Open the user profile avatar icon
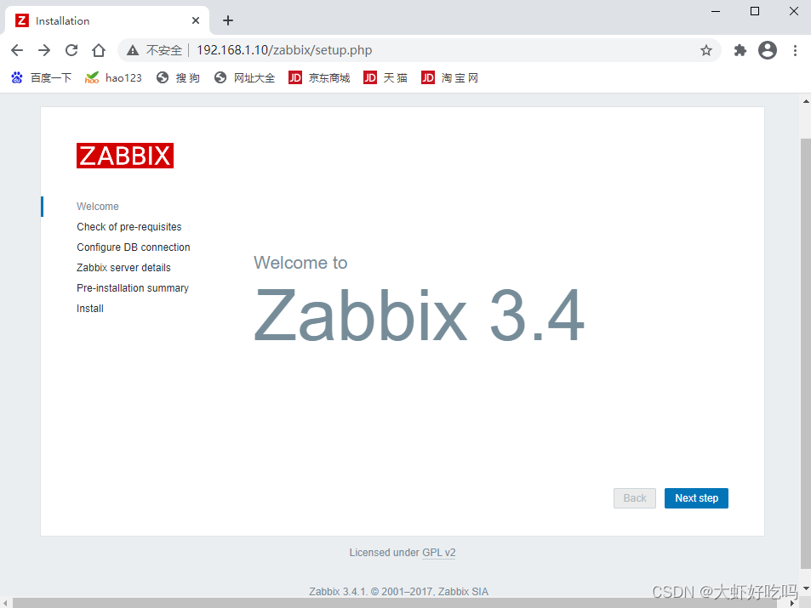 (768, 50)
